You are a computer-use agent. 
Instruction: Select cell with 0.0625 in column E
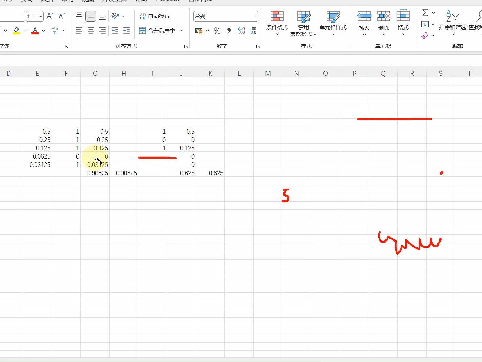click(x=37, y=156)
